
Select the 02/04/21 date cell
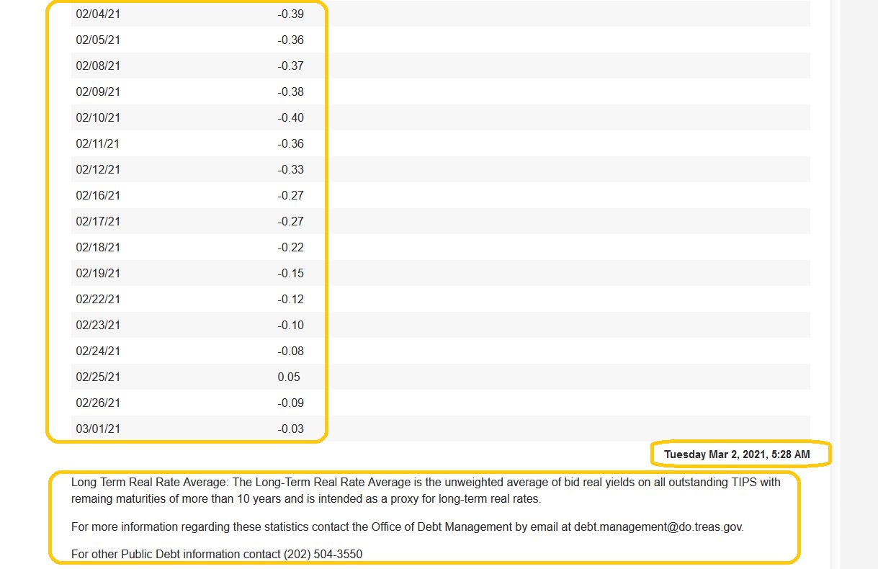(x=98, y=14)
